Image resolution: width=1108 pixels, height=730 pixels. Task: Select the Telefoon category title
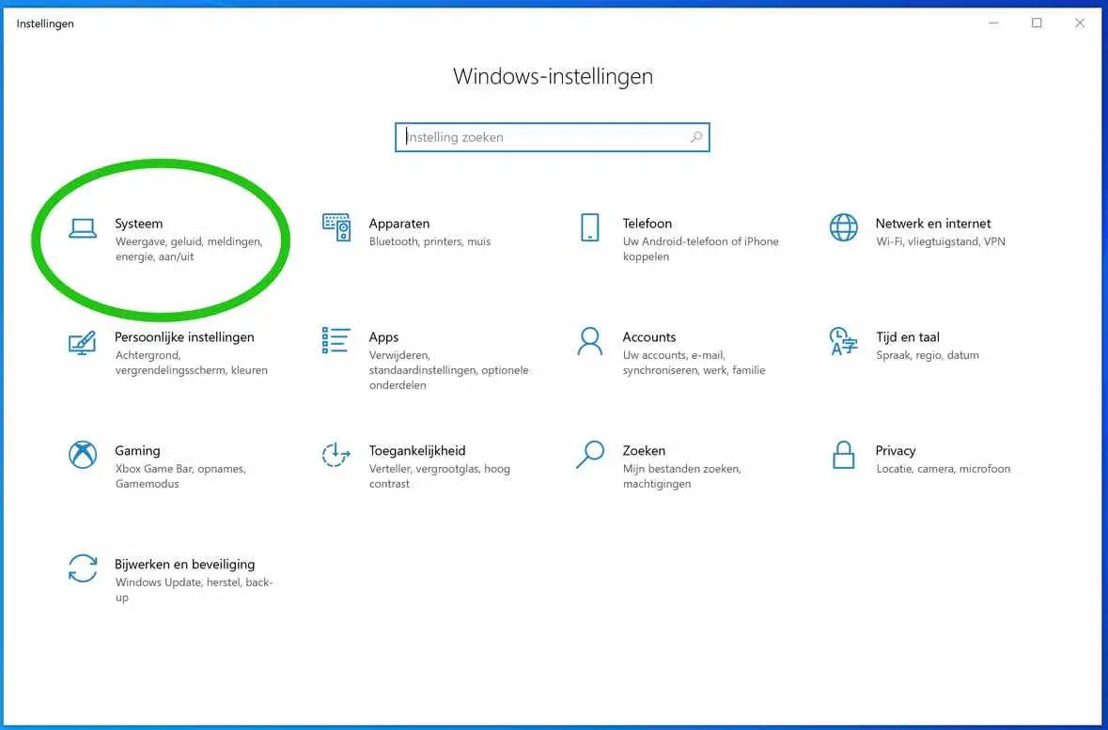[648, 224]
